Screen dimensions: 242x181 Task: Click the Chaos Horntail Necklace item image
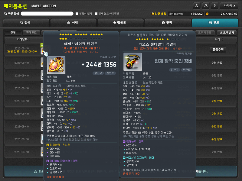coord(132,62)
